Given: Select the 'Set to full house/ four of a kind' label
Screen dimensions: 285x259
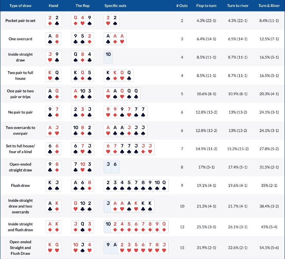Looking at the screenshot, I should pyautogui.click(x=20, y=149).
